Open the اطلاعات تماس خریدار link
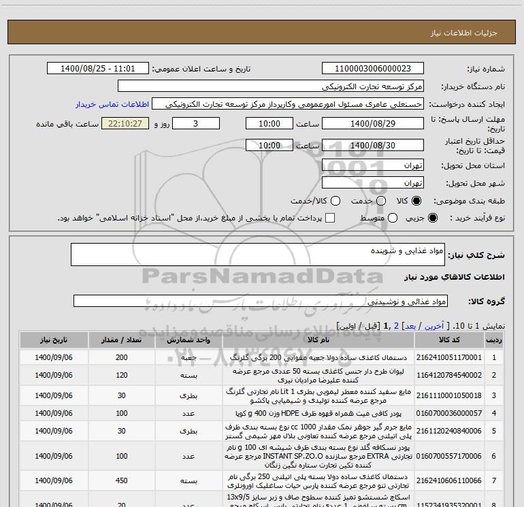524x507 pixels. pos(112,104)
